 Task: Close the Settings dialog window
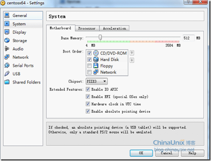200,2
